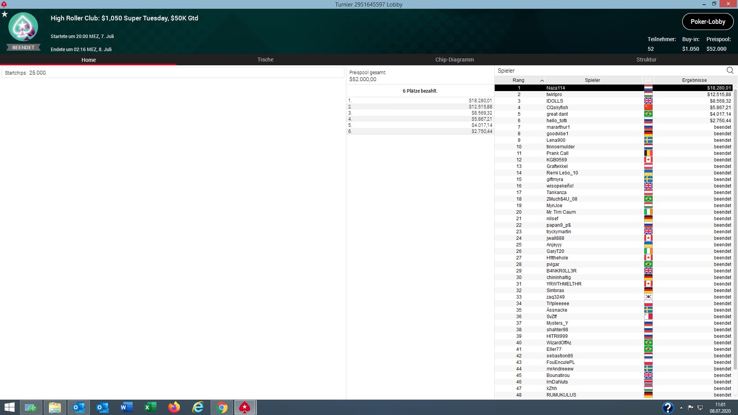The image size is (738, 415).
Task: Select player Naza114 in the ranking list
Action: pos(555,88)
